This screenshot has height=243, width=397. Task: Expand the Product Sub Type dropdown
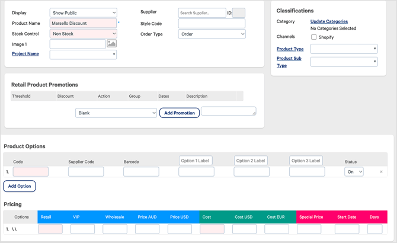click(x=344, y=62)
